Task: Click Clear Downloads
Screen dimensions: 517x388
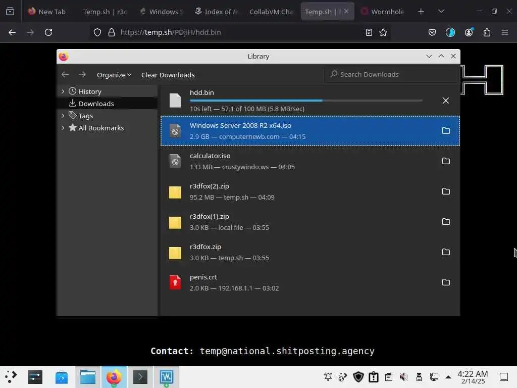Action: click(x=168, y=75)
